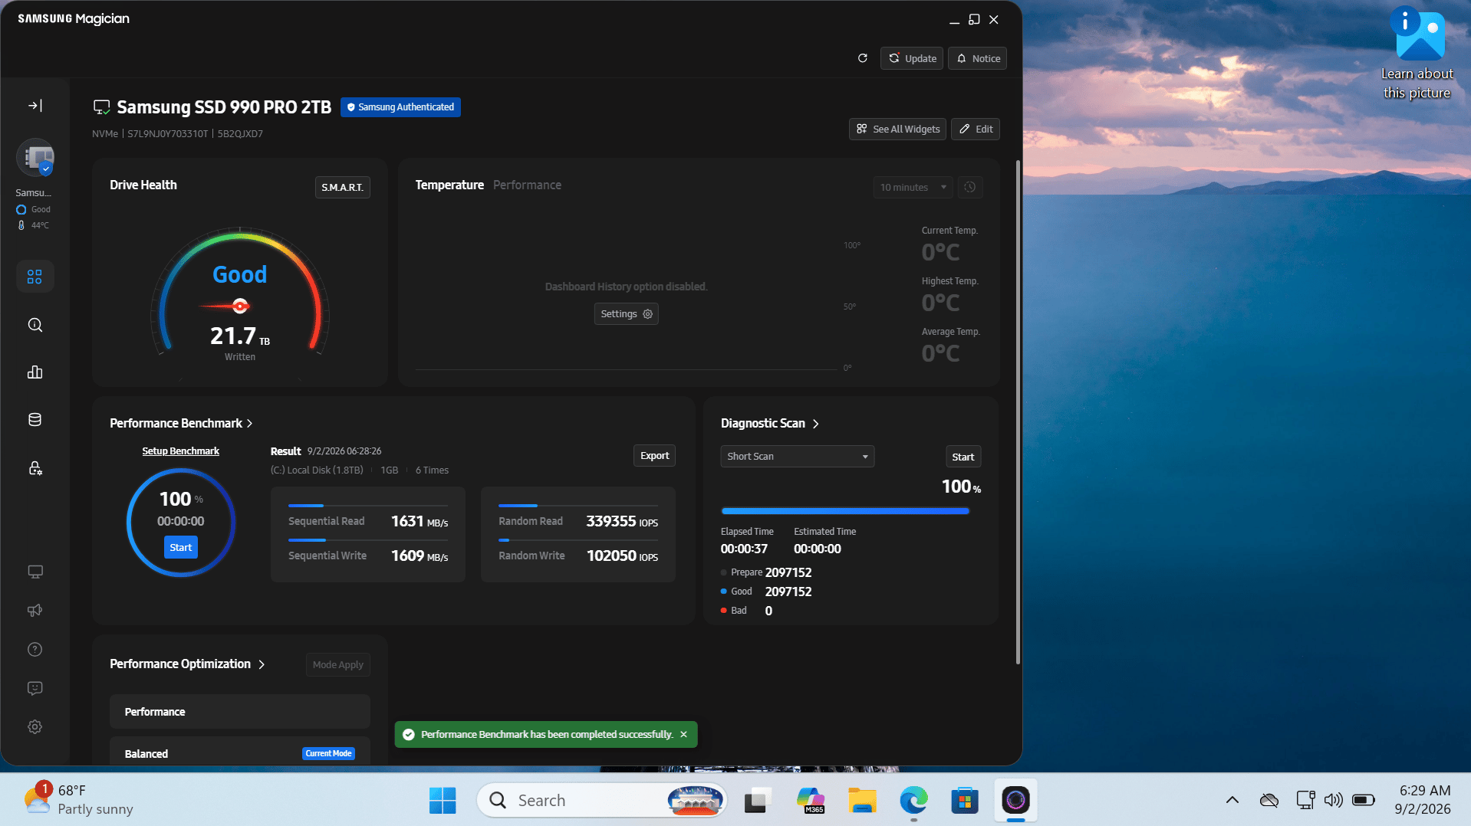Click the Update button
This screenshot has height=826, width=1471.
pos(912,58)
